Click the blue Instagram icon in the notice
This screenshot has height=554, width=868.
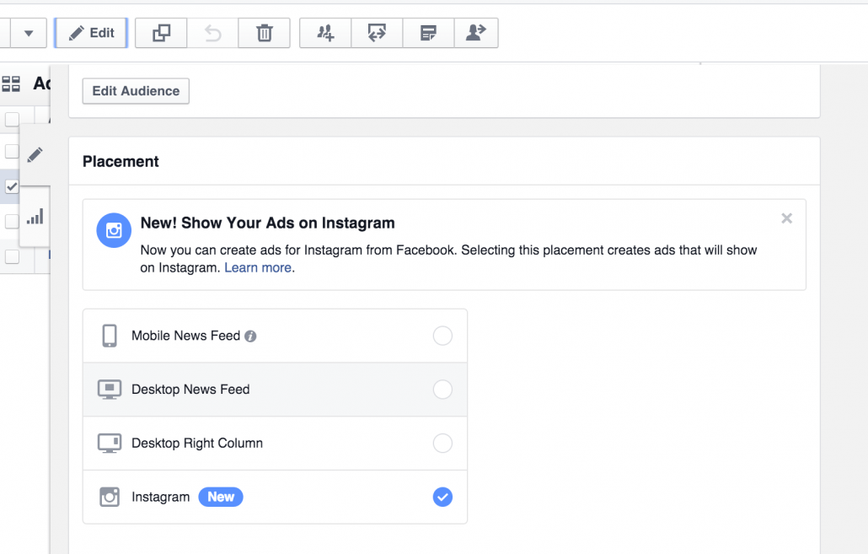click(x=114, y=230)
